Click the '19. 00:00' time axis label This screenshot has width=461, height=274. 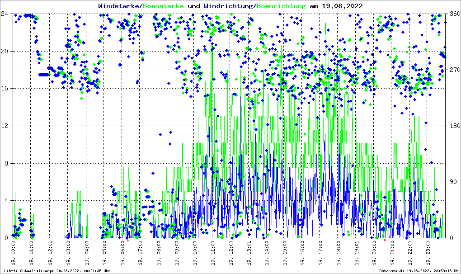[14, 253]
